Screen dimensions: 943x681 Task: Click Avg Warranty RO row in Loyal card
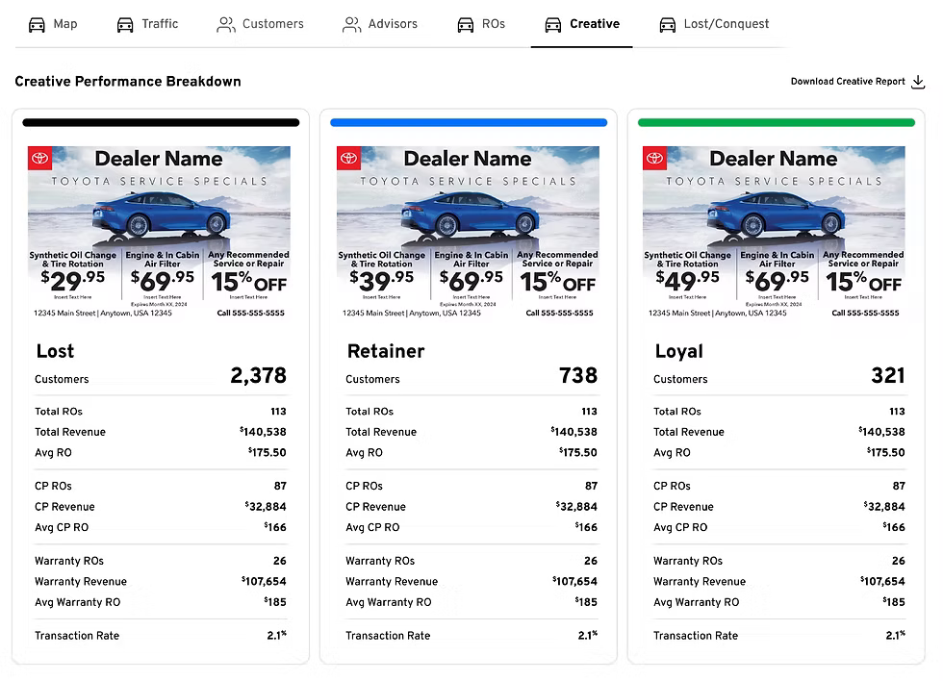point(779,602)
